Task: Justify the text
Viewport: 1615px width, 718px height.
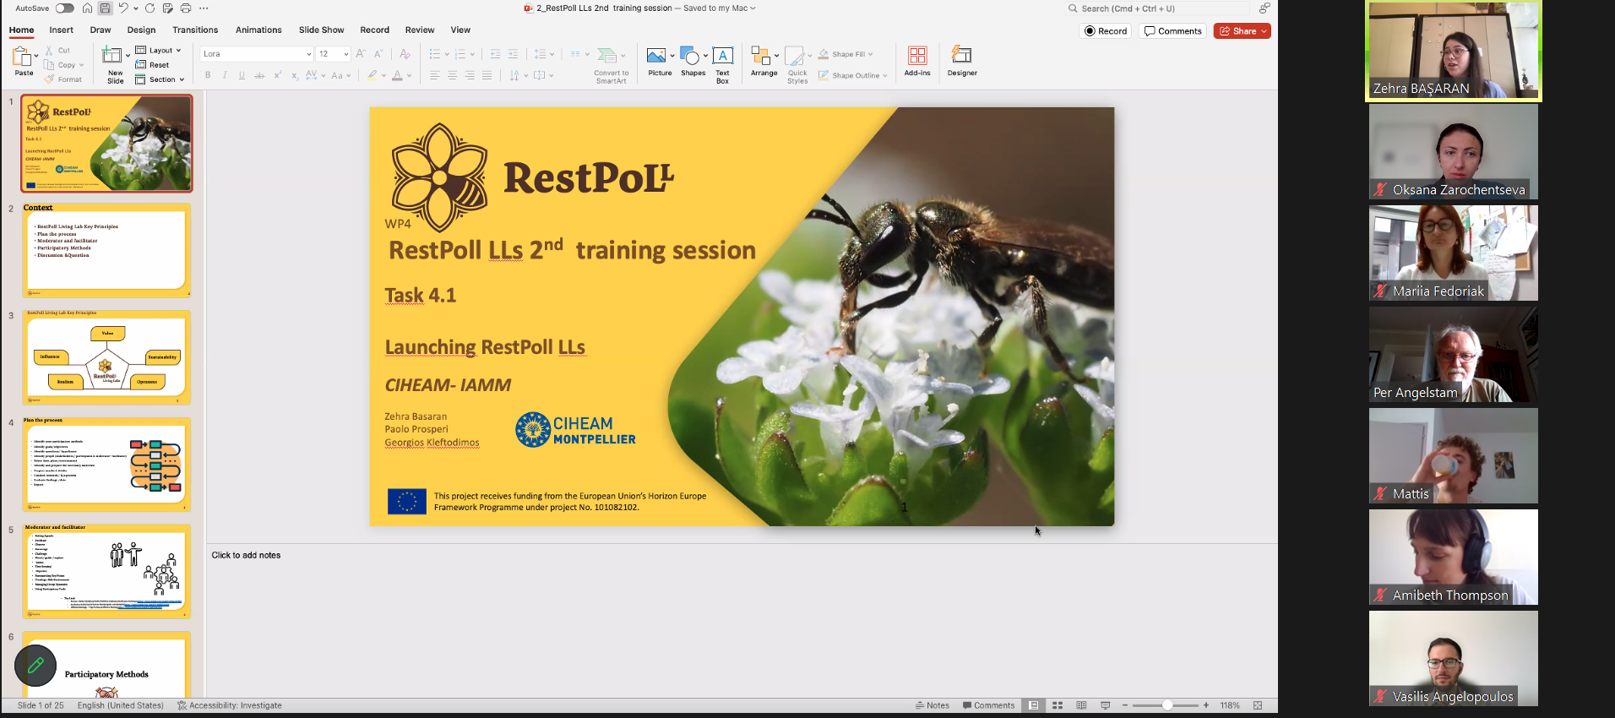Action: pos(487,75)
